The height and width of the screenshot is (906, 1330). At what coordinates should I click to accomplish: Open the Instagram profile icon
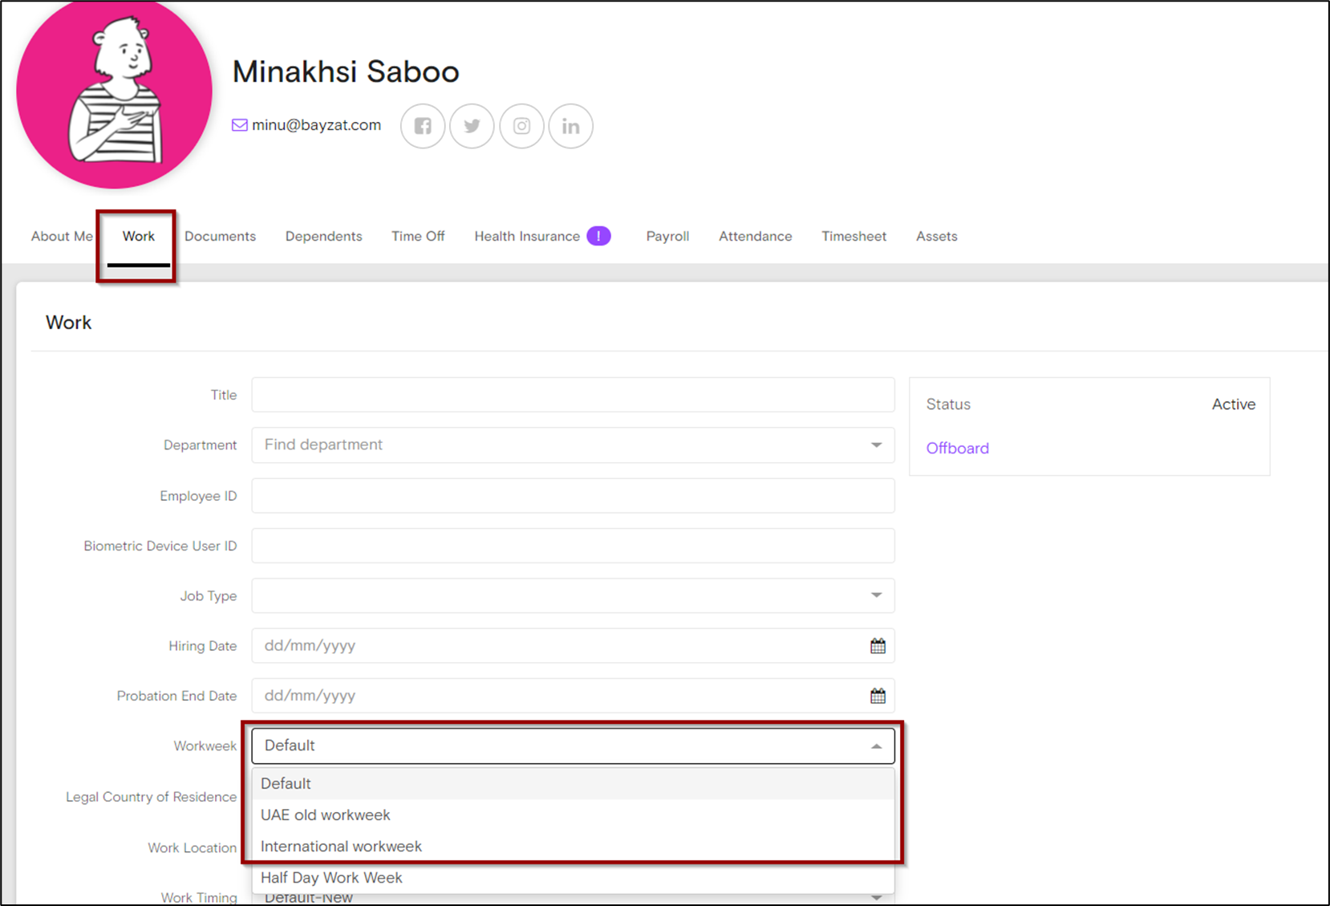coord(521,126)
